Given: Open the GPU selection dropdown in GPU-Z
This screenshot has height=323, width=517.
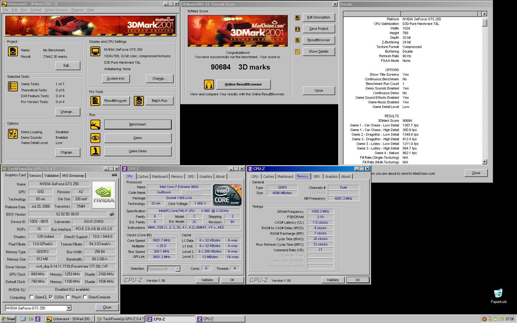Looking at the screenshot, I should click(69, 308).
